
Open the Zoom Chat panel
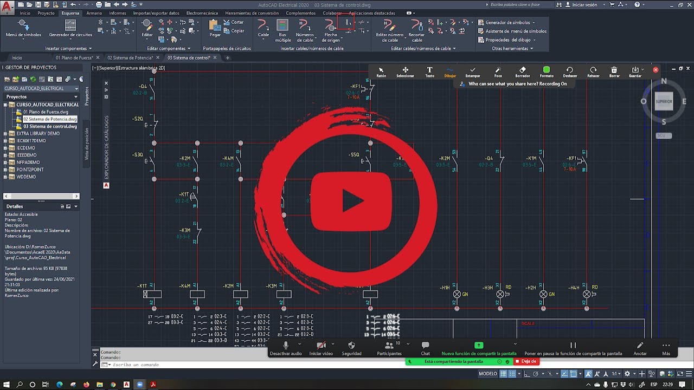(x=425, y=348)
